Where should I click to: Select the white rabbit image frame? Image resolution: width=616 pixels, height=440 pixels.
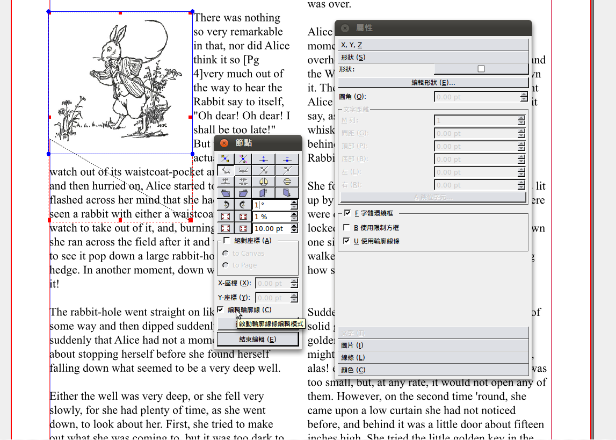point(120,83)
